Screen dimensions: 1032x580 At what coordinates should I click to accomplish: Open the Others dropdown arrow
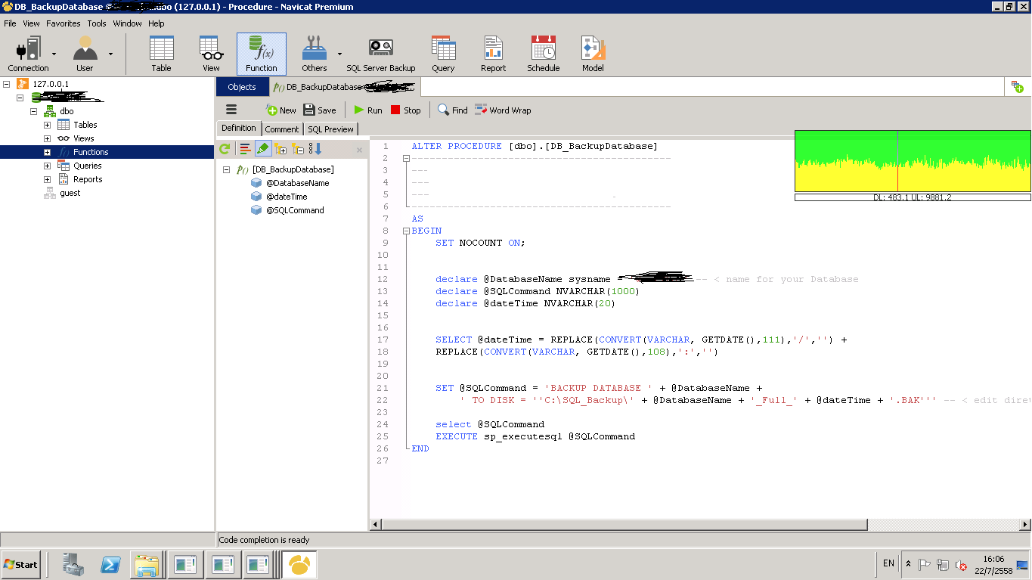[339, 54]
